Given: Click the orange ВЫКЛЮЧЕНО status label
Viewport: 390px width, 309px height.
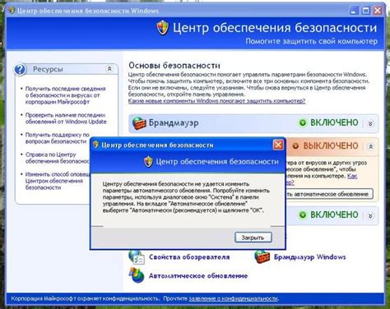Looking at the screenshot, I should click(331, 145).
